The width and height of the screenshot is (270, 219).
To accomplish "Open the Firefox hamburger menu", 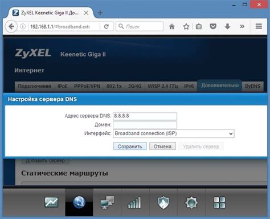I will click(x=259, y=26).
